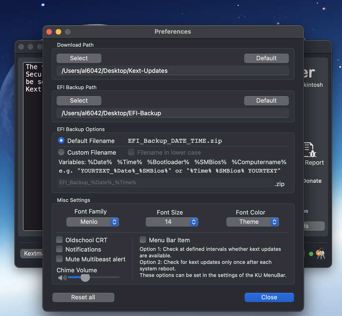Click the EFI_Backup_DATE_TIME.zip filename text
This screenshot has height=316, width=342.
coord(175,141)
